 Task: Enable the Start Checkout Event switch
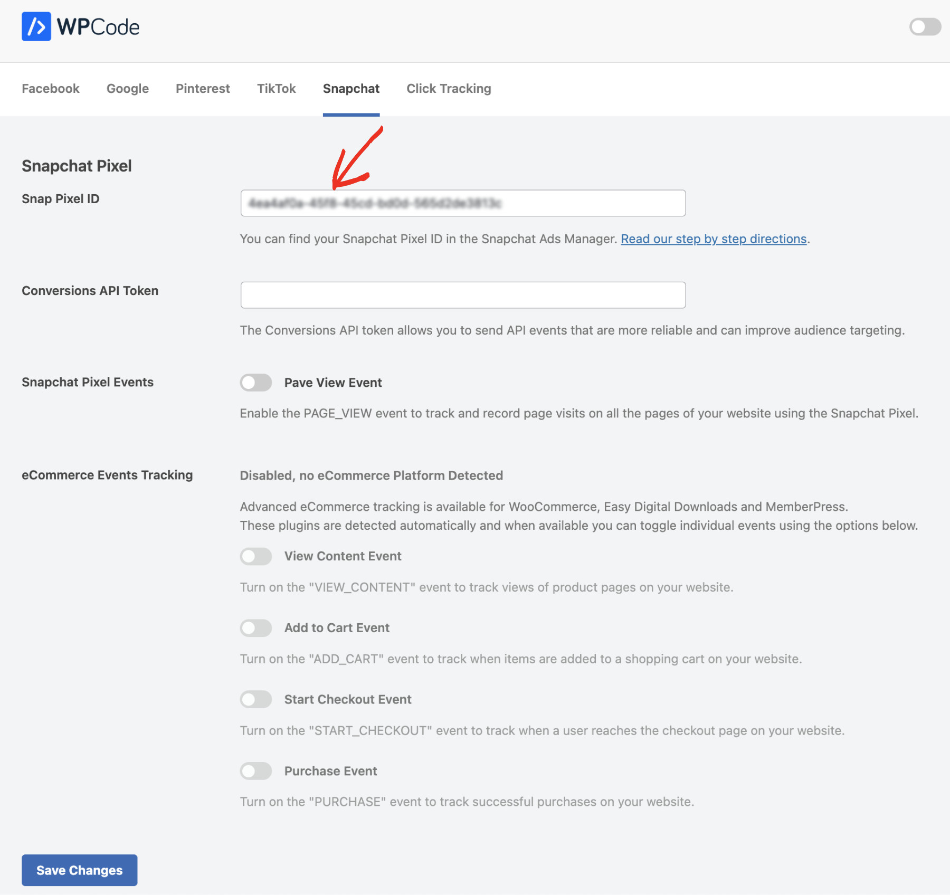click(x=256, y=700)
